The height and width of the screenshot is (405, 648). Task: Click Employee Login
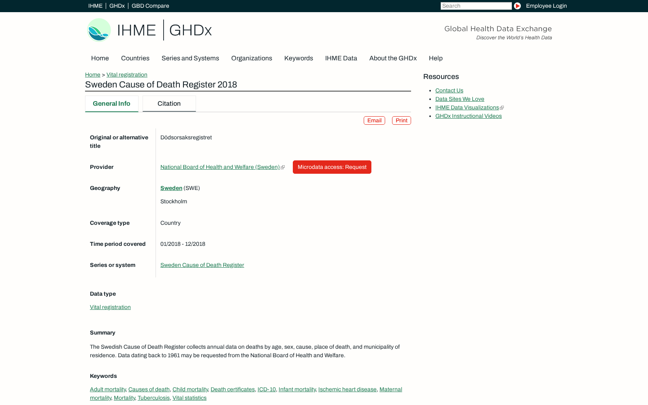pyautogui.click(x=546, y=6)
